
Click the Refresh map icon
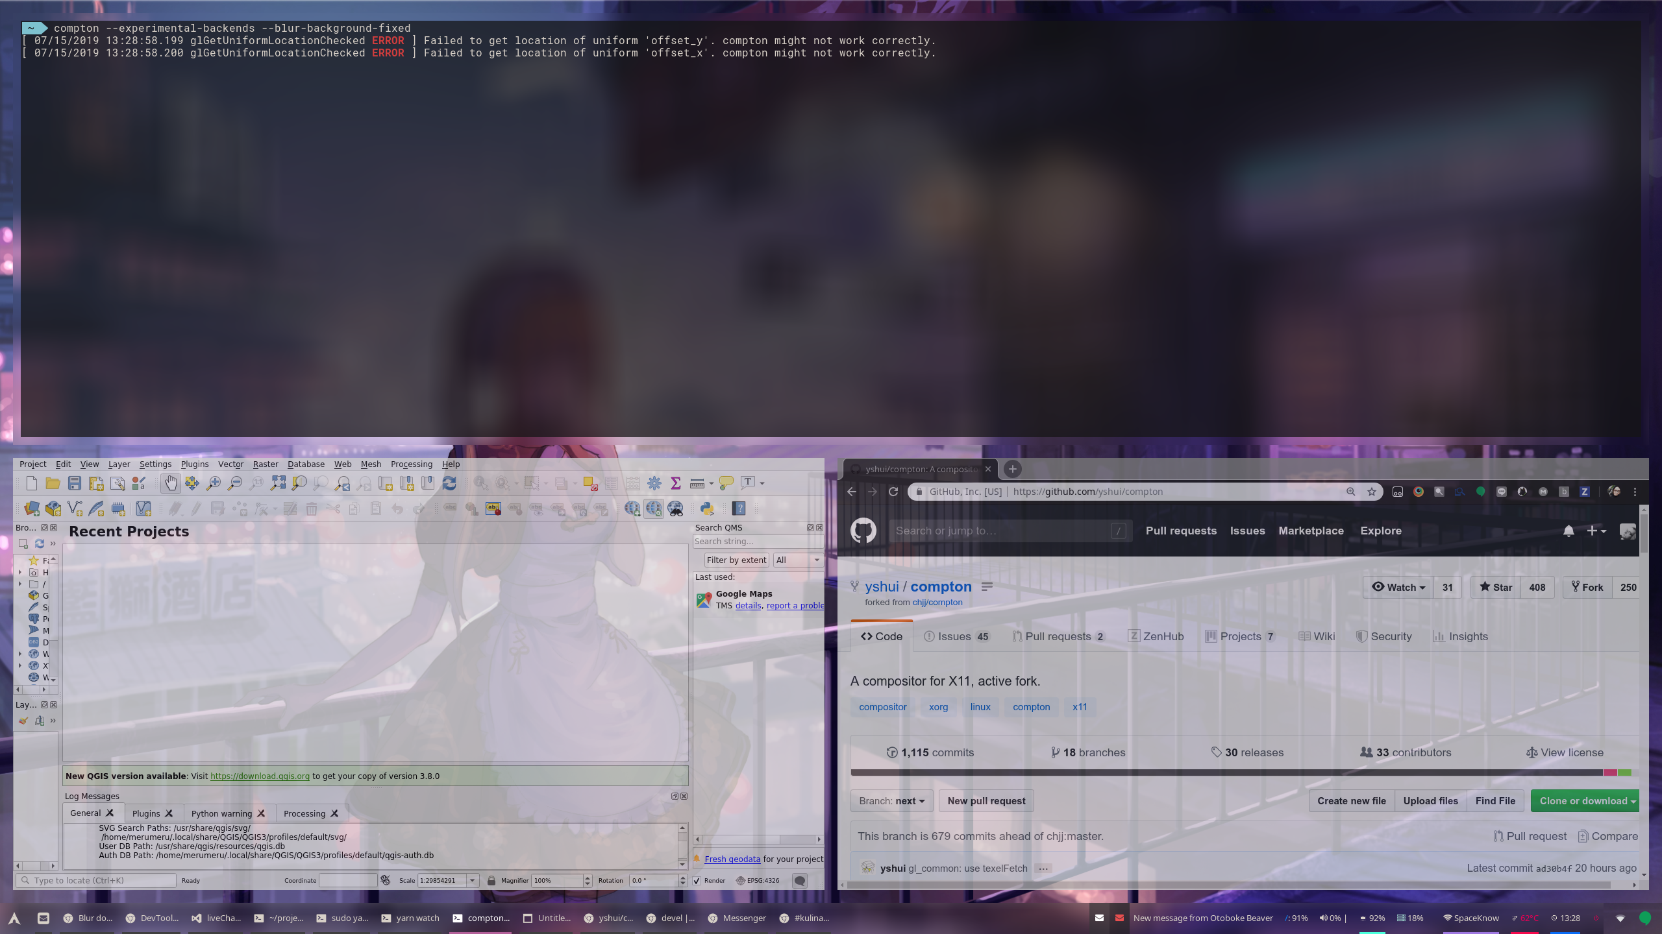coord(449,483)
